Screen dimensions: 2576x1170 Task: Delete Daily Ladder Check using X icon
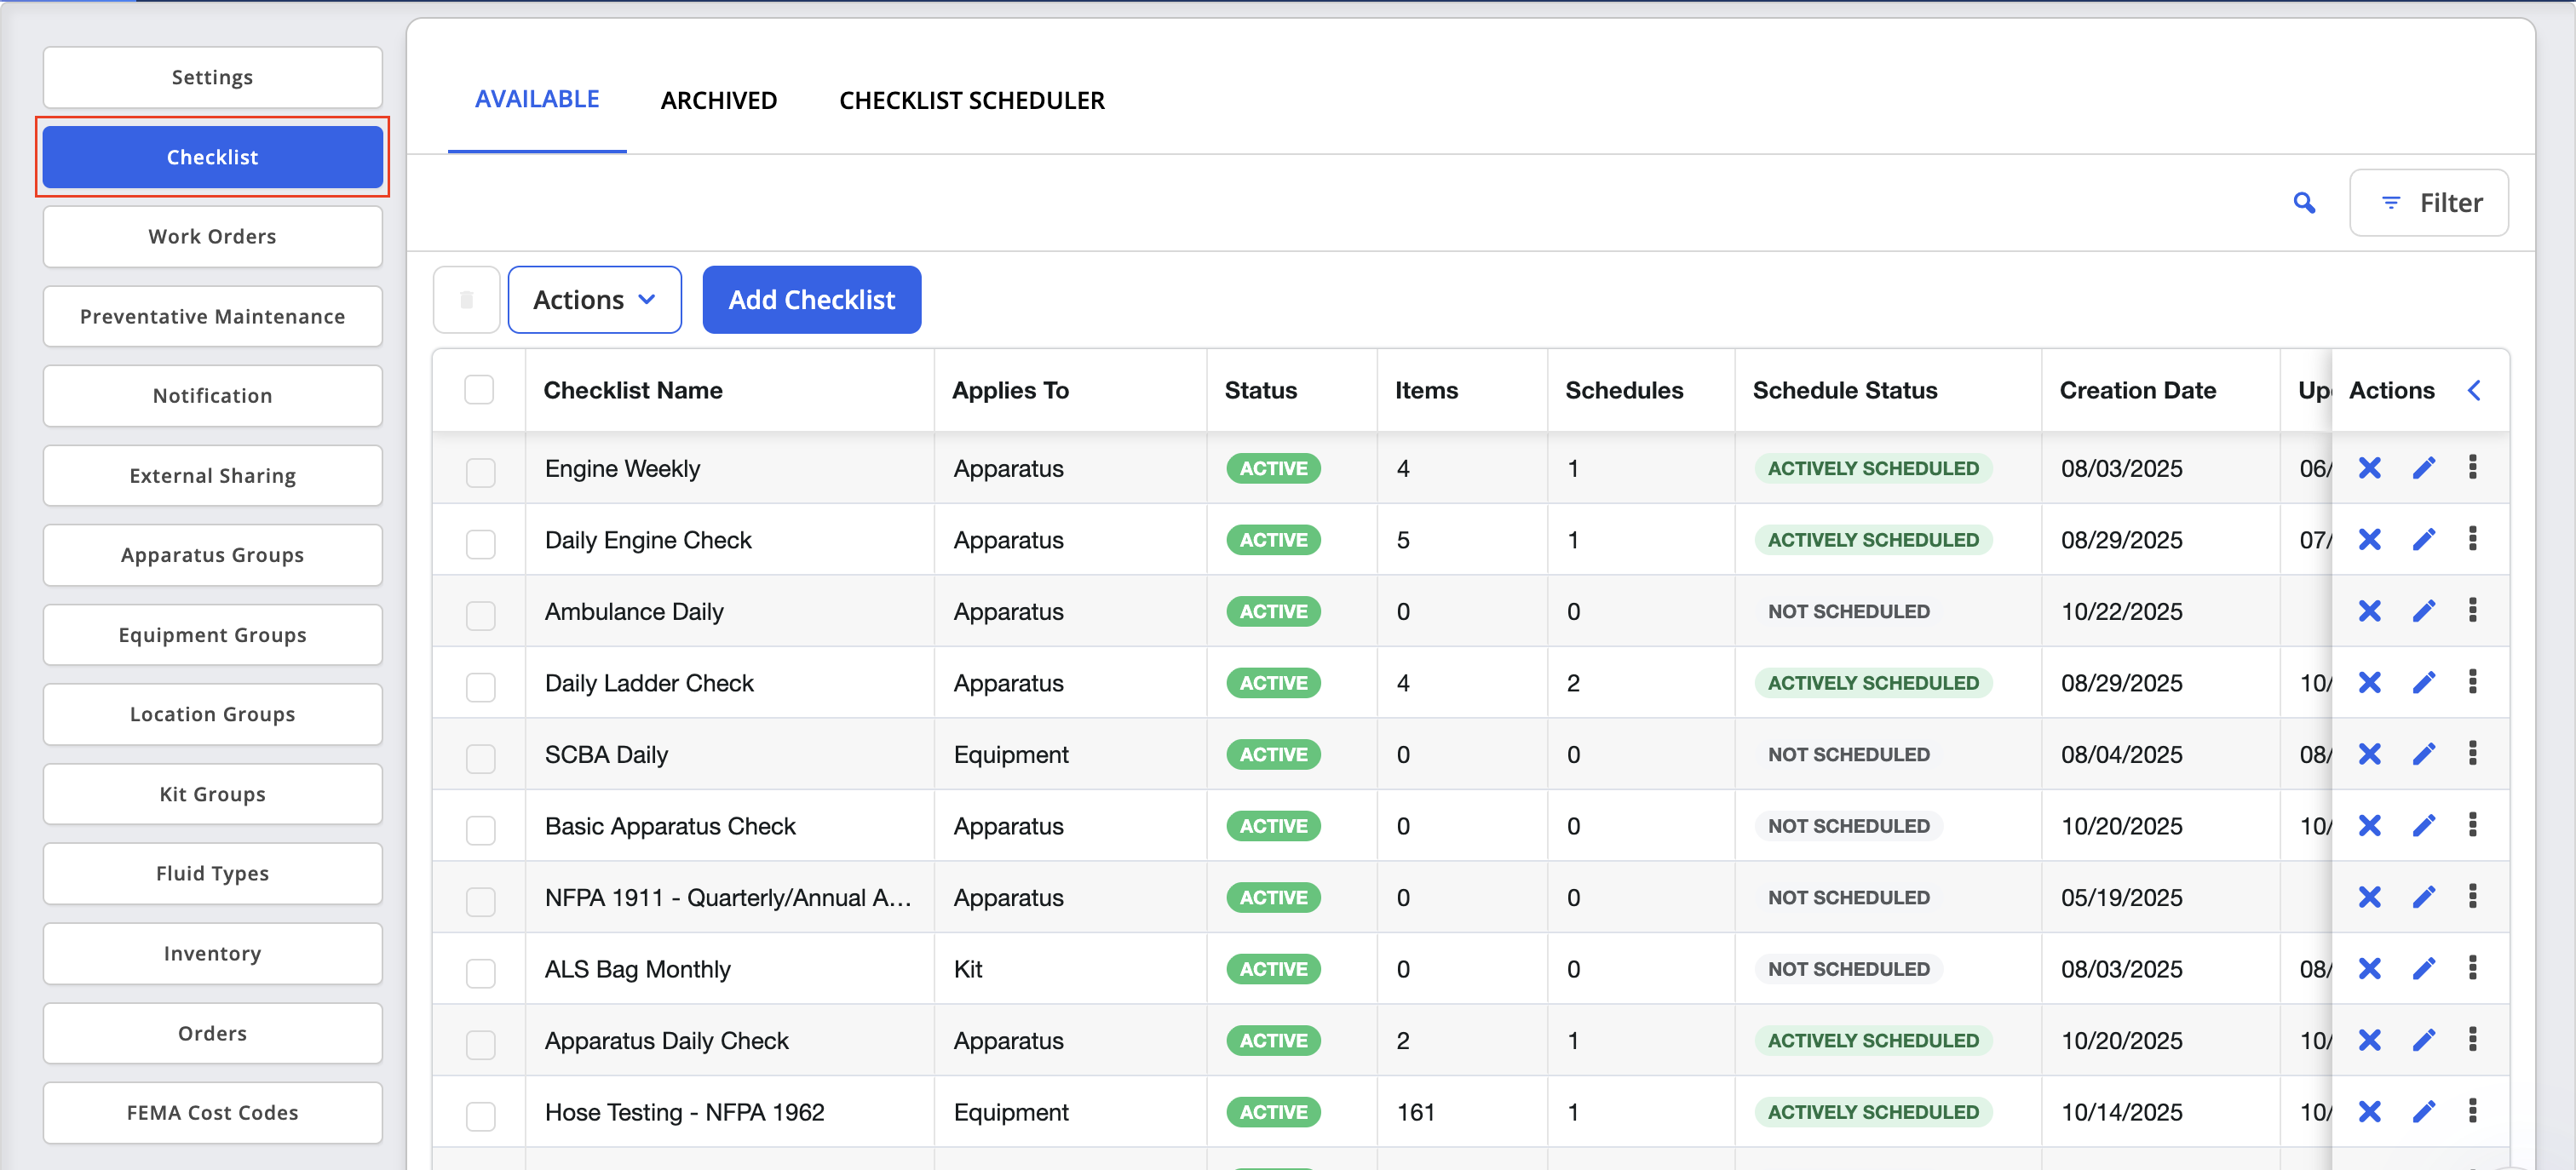(2369, 683)
